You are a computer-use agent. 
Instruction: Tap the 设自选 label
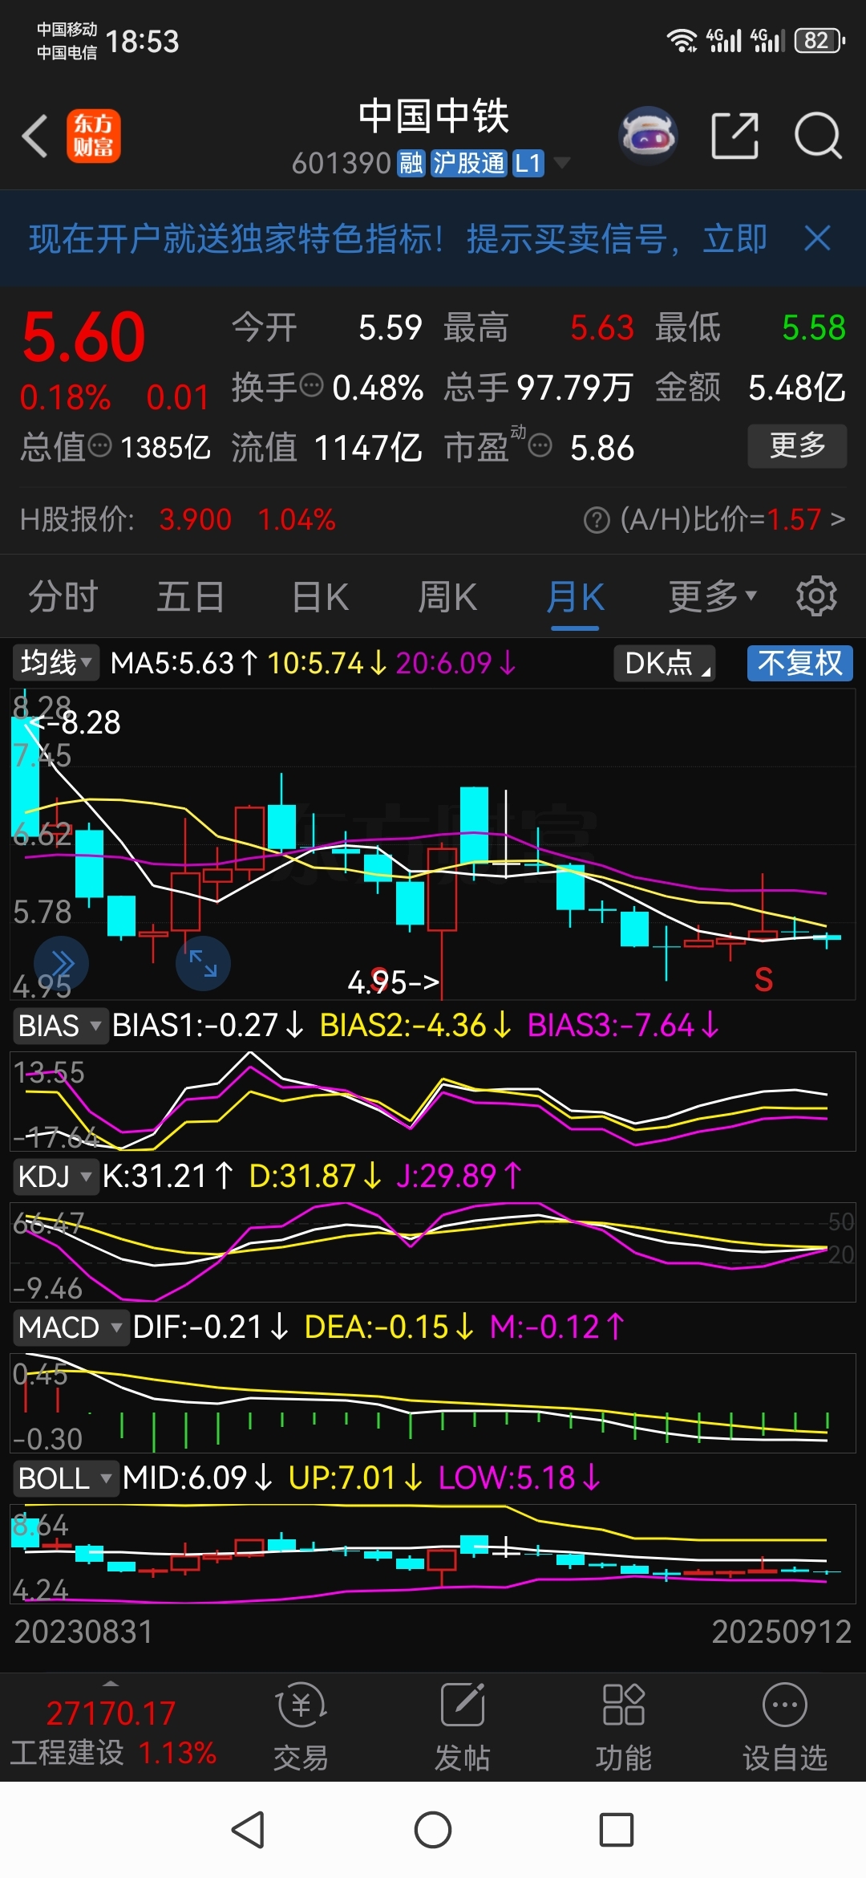point(785,1758)
